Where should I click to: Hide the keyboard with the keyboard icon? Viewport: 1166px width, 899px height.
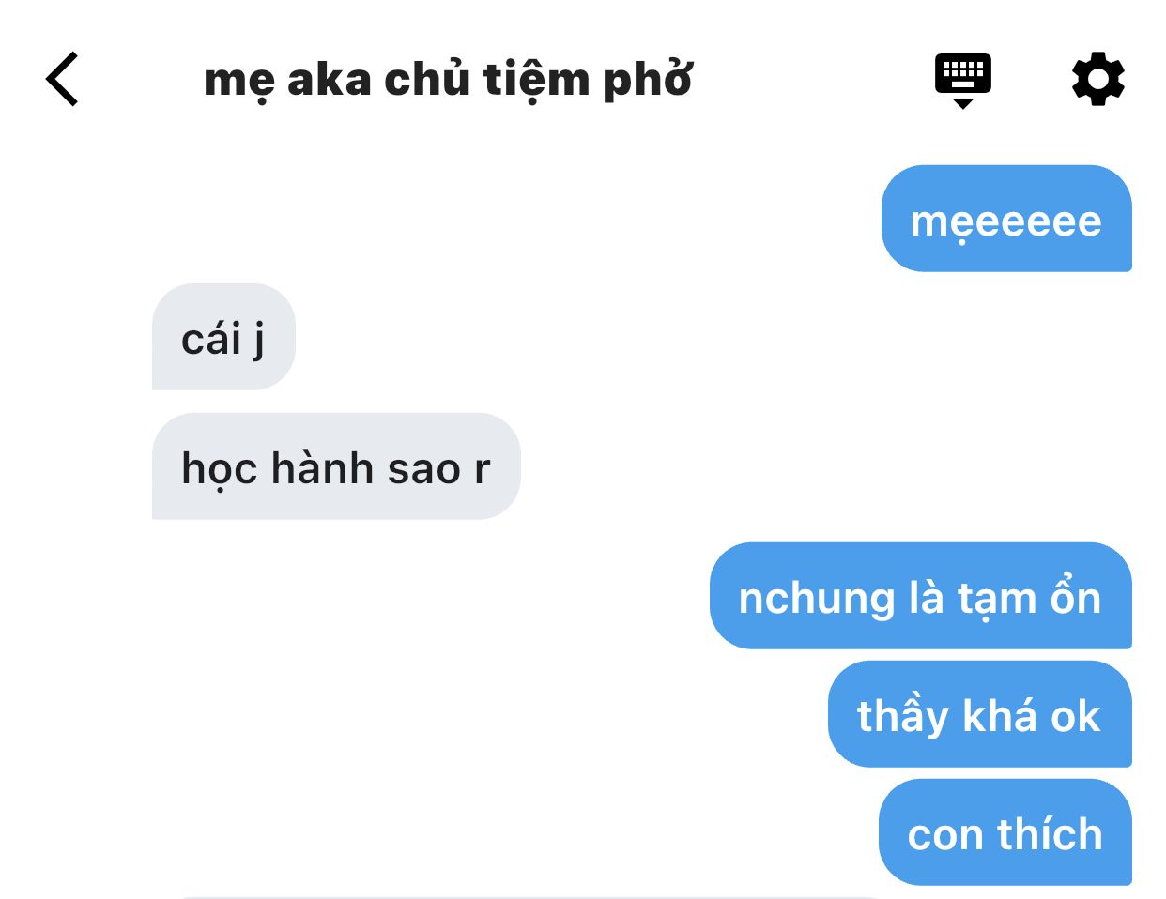[x=963, y=81]
